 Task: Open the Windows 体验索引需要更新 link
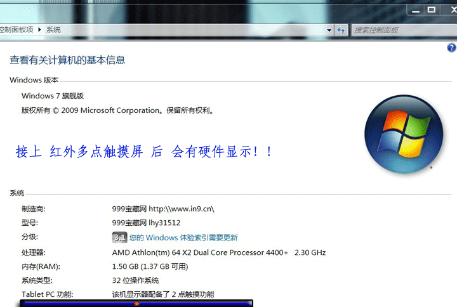183,237
